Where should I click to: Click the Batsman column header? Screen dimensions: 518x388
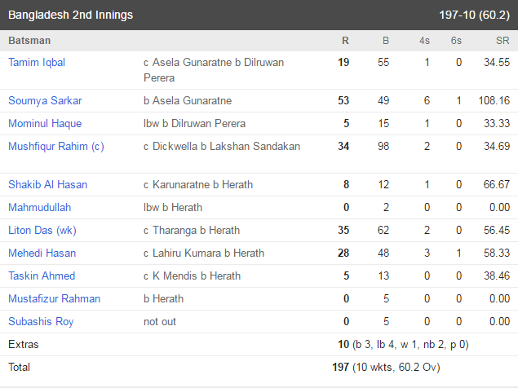[29, 41]
